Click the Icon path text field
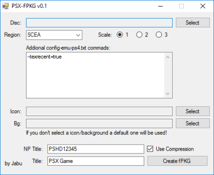214x175 pixels. (99, 111)
